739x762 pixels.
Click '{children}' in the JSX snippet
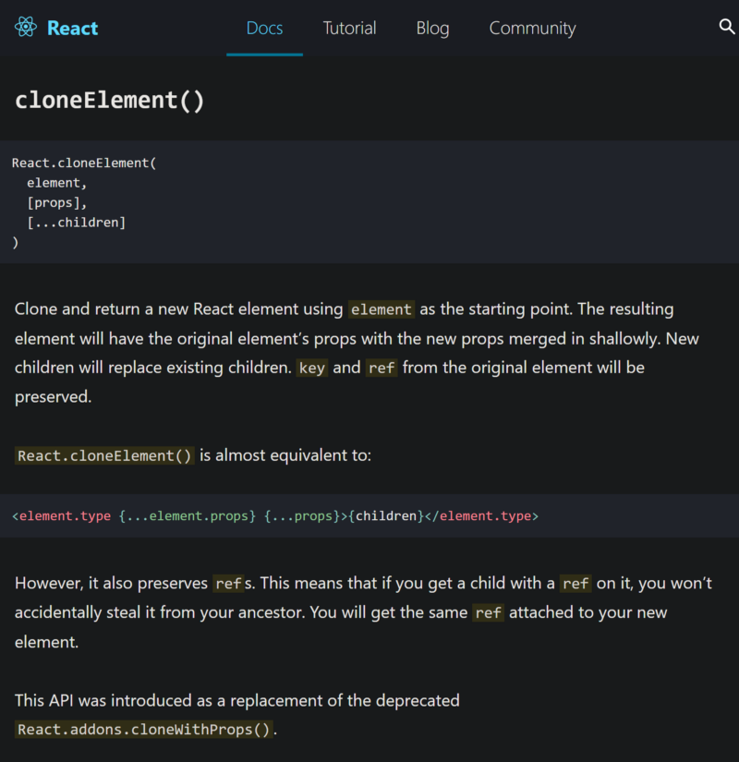point(386,516)
